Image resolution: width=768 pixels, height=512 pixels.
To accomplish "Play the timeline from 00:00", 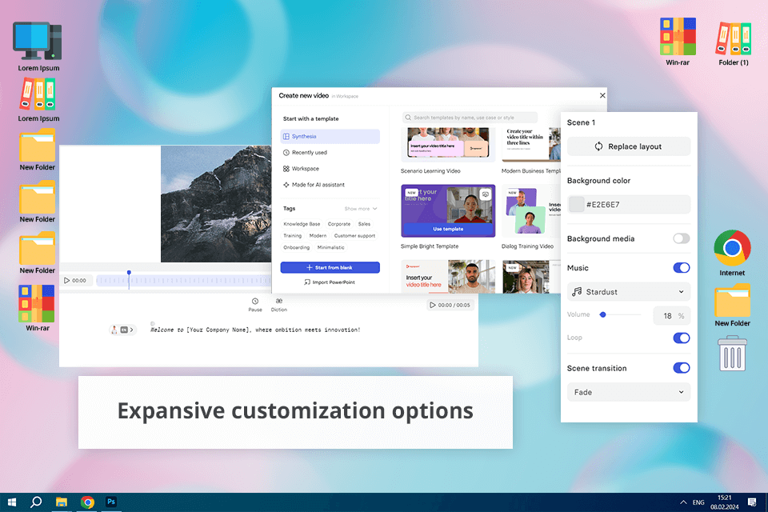I will (66, 280).
